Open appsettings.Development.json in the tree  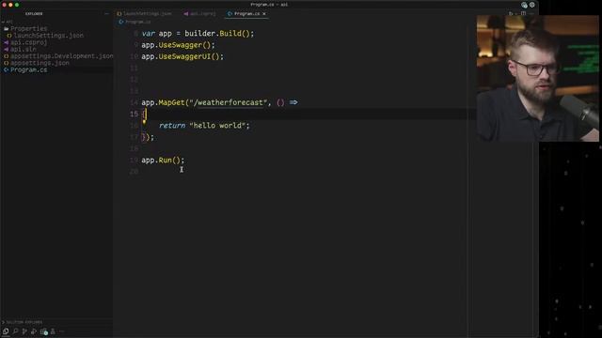pos(58,56)
